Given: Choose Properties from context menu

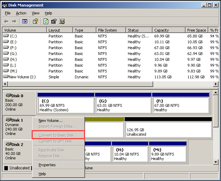Looking at the screenshot, I should pos(59,165).
